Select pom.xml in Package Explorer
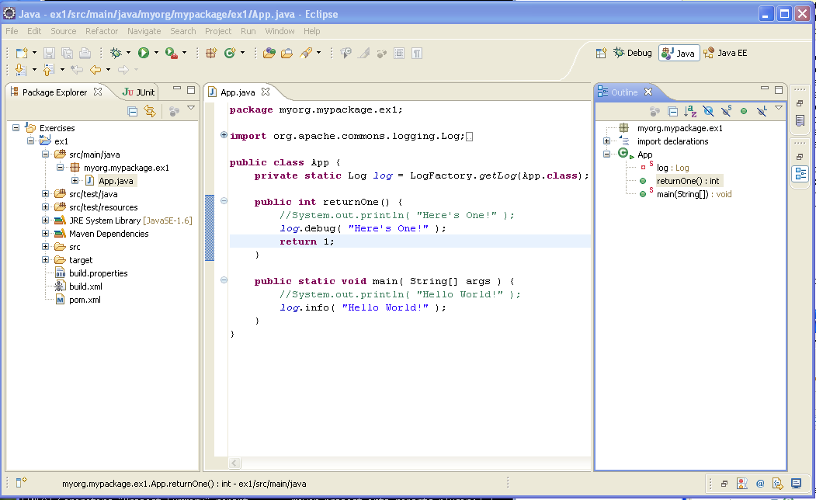Image resolution: width=816 pixels, height=500 pixels. tap(85, 300)
